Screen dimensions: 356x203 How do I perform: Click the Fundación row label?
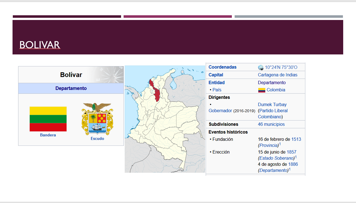point(223,139)
